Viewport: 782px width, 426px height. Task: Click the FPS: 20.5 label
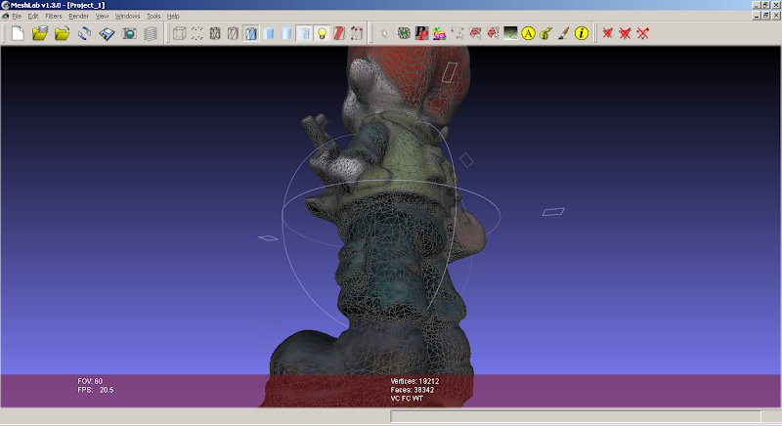click(x=95, y=390)
